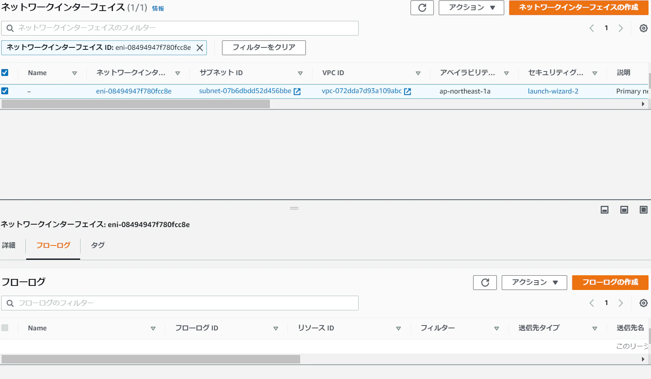The height and width of the screenshot is (379, 651).
Task: Open network interfaces table settings gear
Action: point(643,28)
